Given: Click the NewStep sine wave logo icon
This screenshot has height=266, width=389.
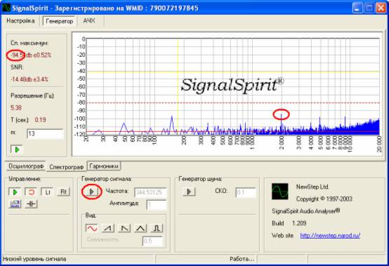Looking at the screenshot, I should coord(280,192).
